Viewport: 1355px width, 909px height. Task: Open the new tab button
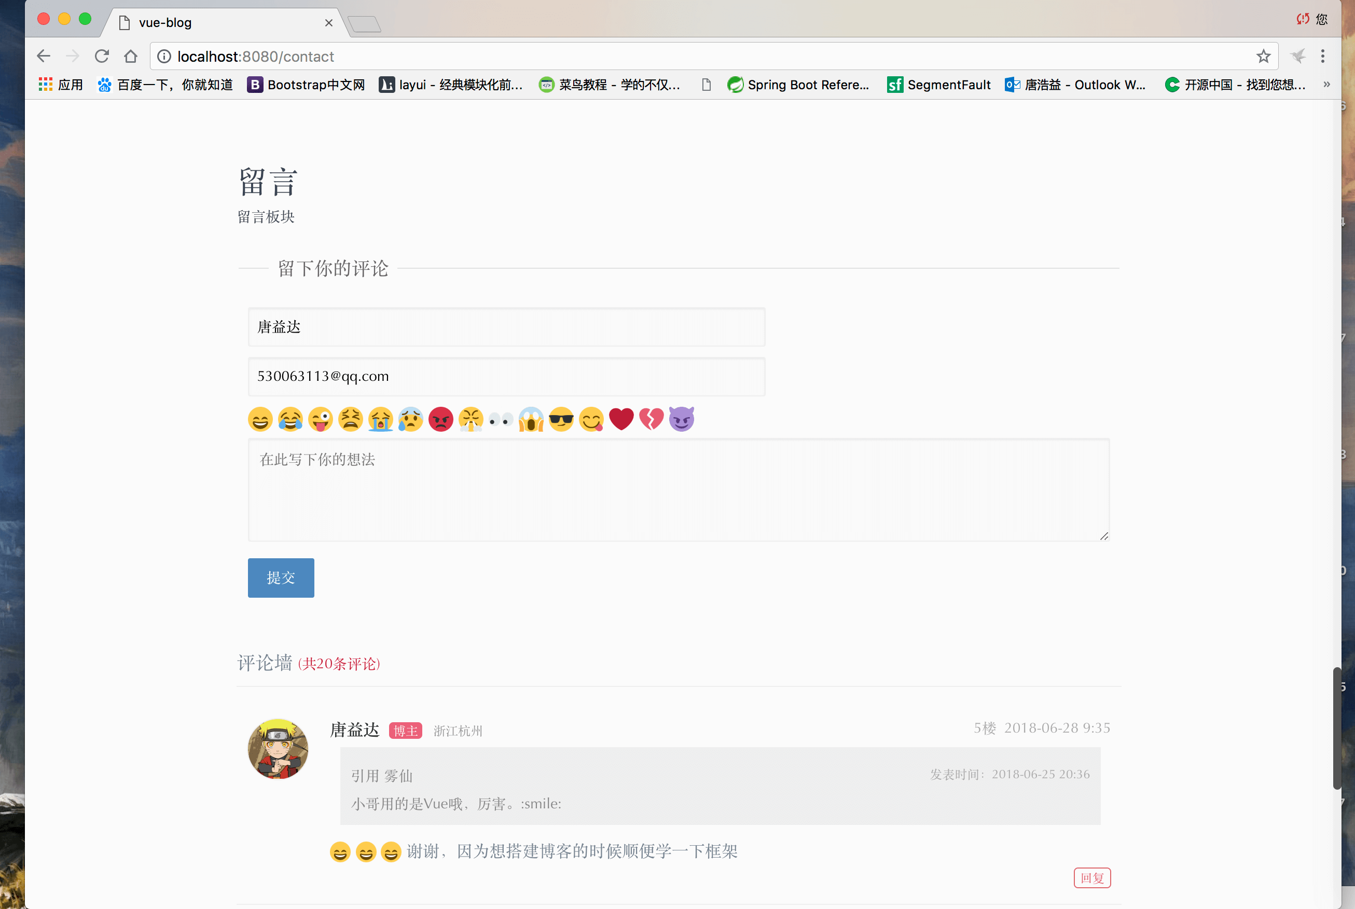(365, 24)
